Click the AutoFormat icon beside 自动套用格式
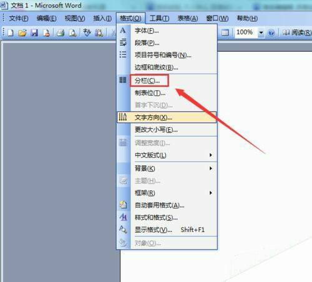 pos(123,205)
